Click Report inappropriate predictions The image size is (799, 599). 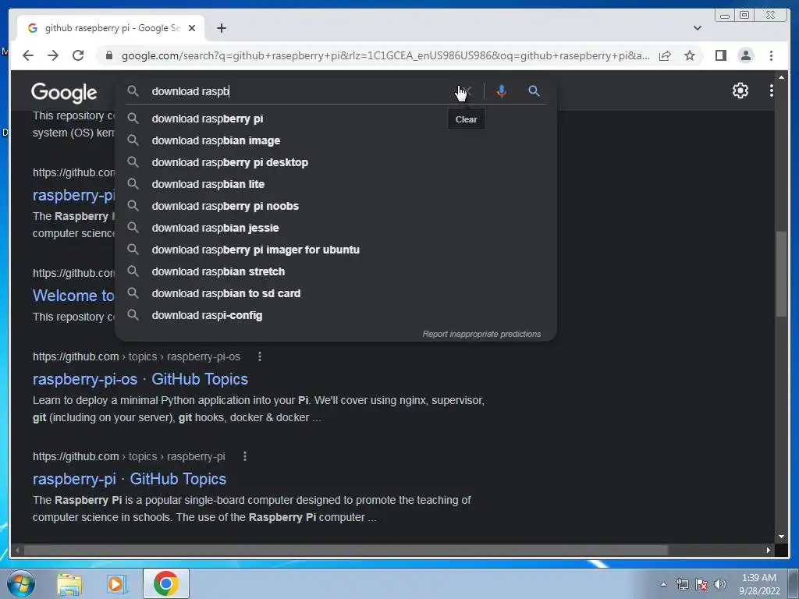point(481,334)
